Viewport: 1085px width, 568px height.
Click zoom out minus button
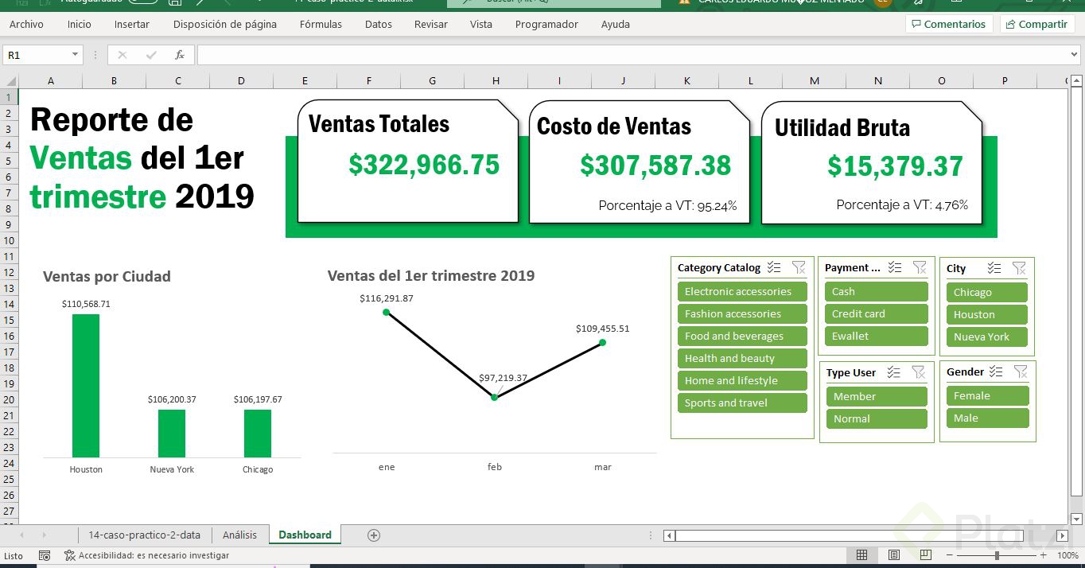pos(951,555)
